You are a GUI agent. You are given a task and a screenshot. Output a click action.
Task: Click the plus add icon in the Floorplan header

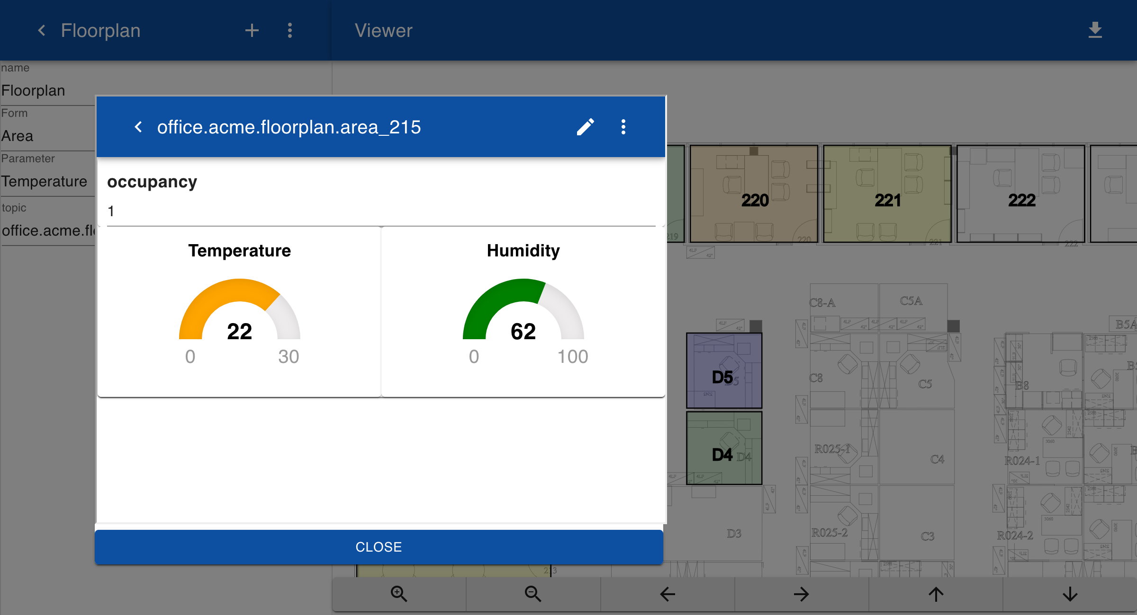[x=252, y=30]
